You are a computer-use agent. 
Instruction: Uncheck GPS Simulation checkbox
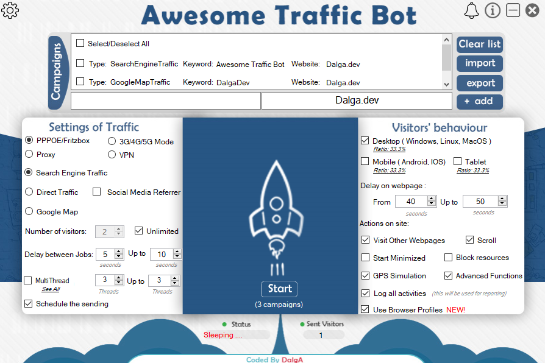click(365, 275)
